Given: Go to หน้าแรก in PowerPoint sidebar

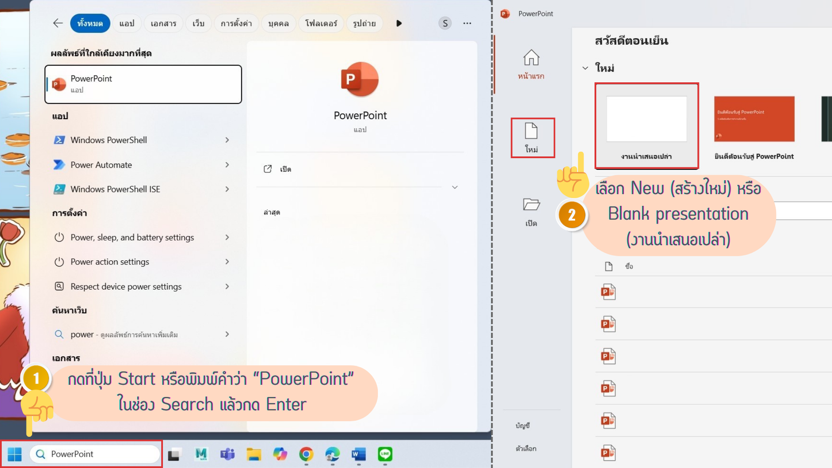Looking at the screenshot, I should (x=531, y=64).
